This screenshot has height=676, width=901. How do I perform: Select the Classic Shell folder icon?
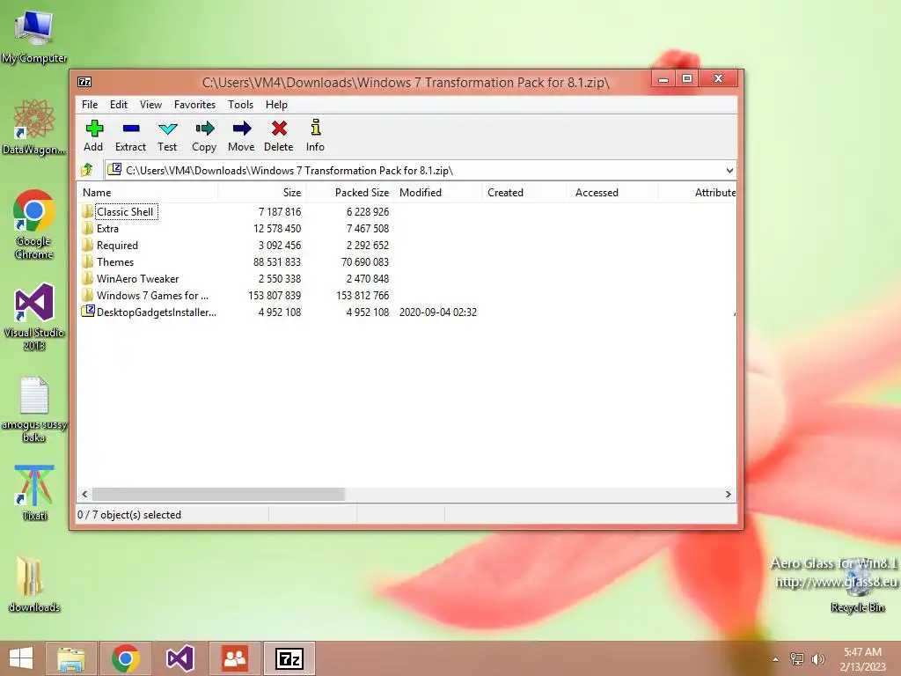tap(87, 211)
